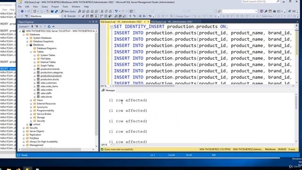The height and width of the screenshot is (170, 302).
Task: Select the sales.staffs table
Action: click(x=46, y=93)
